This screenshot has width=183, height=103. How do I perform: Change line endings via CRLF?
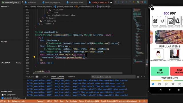[56, 101]
